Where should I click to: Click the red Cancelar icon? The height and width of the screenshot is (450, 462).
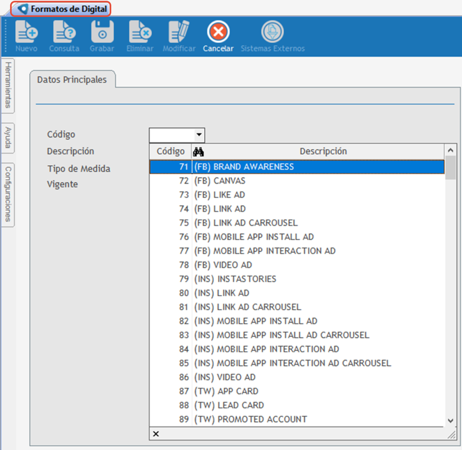click(218, 31)
